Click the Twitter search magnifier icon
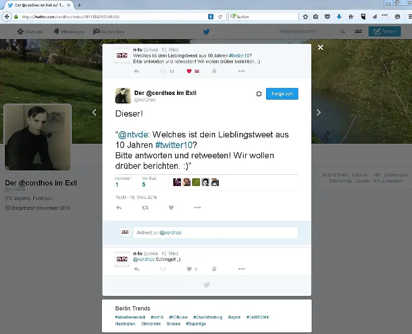Image resolution: width=412 pixels, height=334 pixels. click(x=343, y=32)
